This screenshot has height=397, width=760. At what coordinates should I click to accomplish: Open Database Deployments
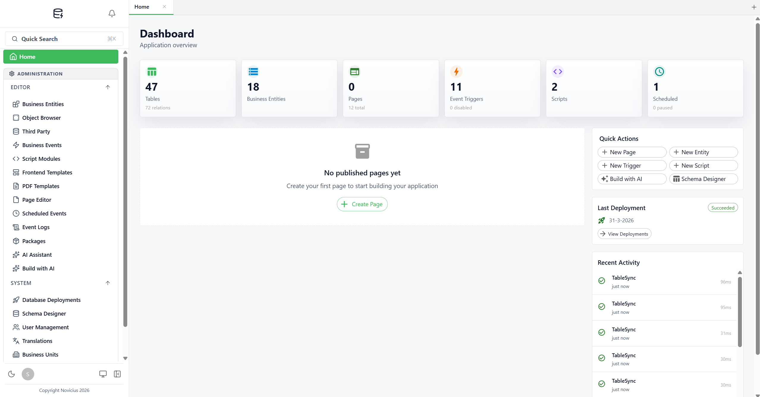point(61,300)
